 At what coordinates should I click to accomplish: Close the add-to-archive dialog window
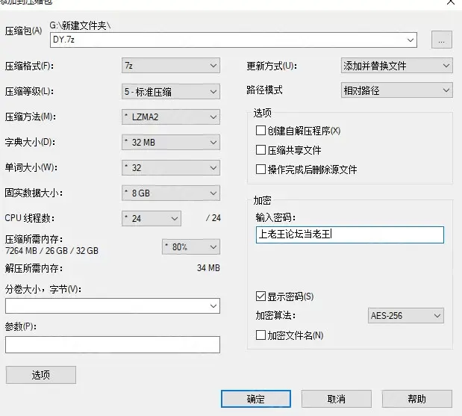(450, 2)
